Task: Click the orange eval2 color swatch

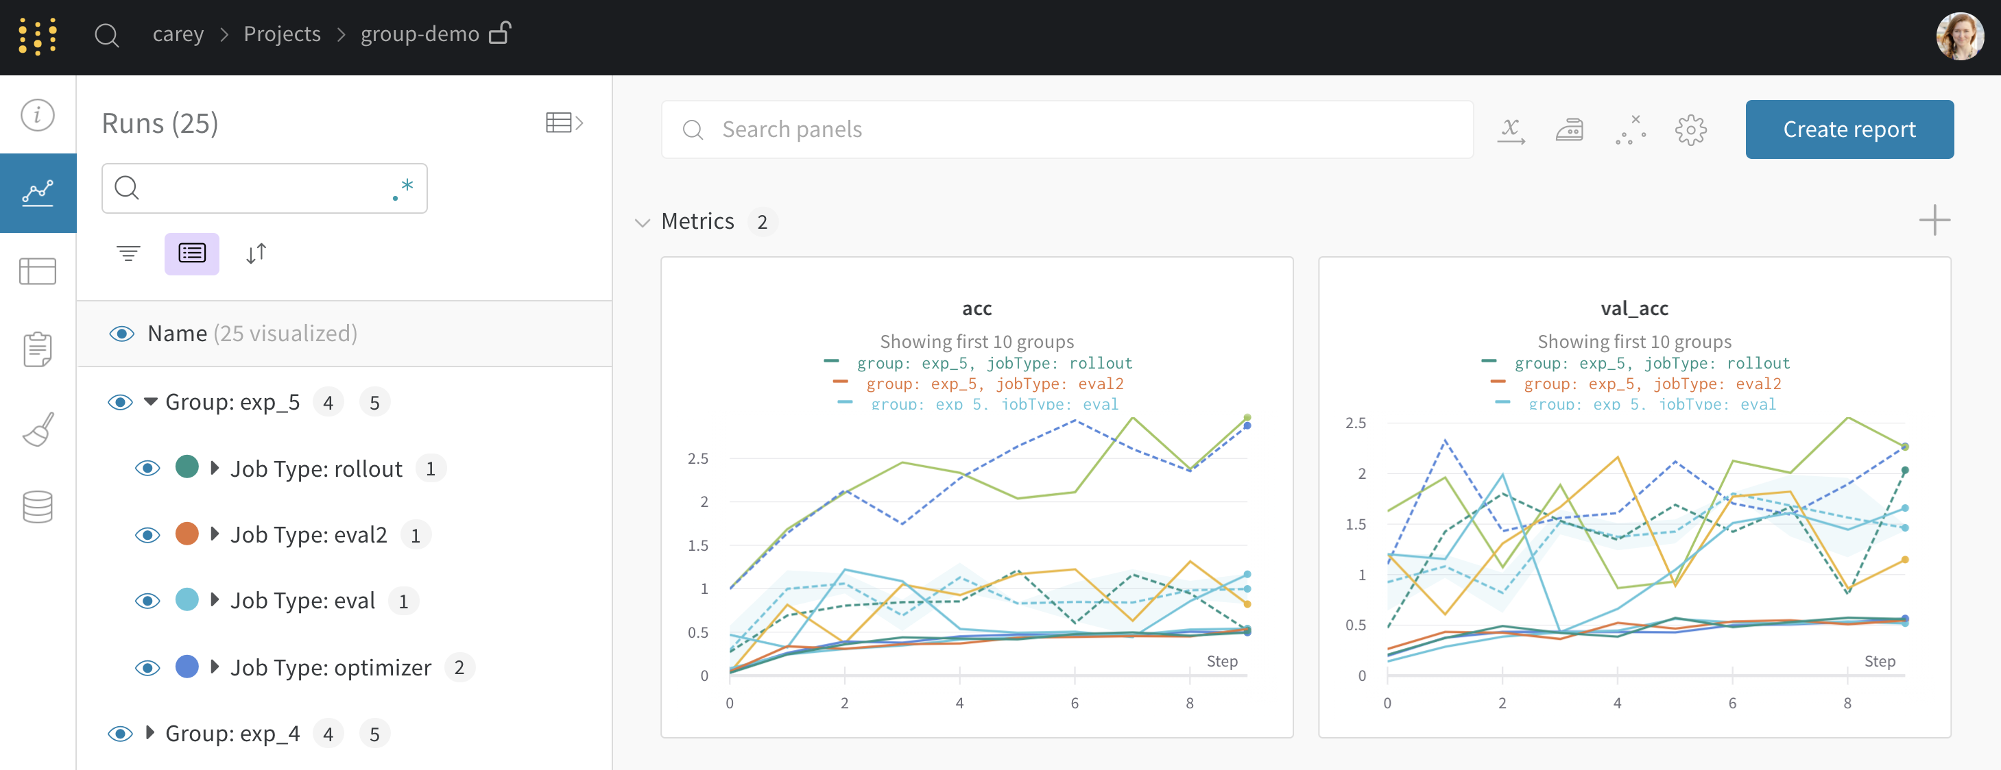Action: (x=187, y=534)
